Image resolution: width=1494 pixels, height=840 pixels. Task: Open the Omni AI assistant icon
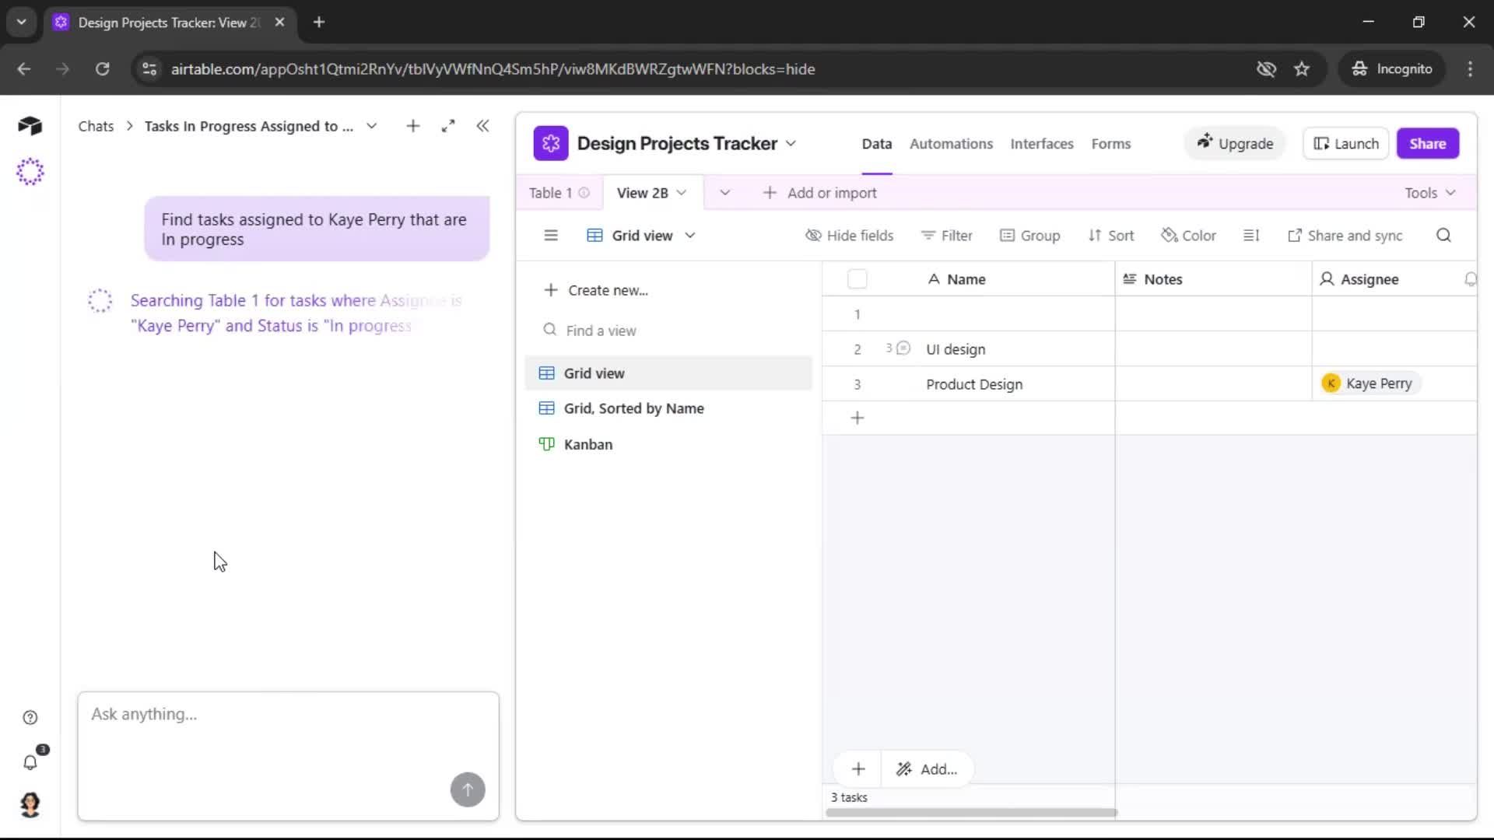(x=30, y=171)
